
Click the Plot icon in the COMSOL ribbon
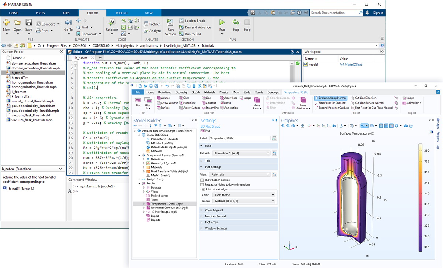(138, 100)
